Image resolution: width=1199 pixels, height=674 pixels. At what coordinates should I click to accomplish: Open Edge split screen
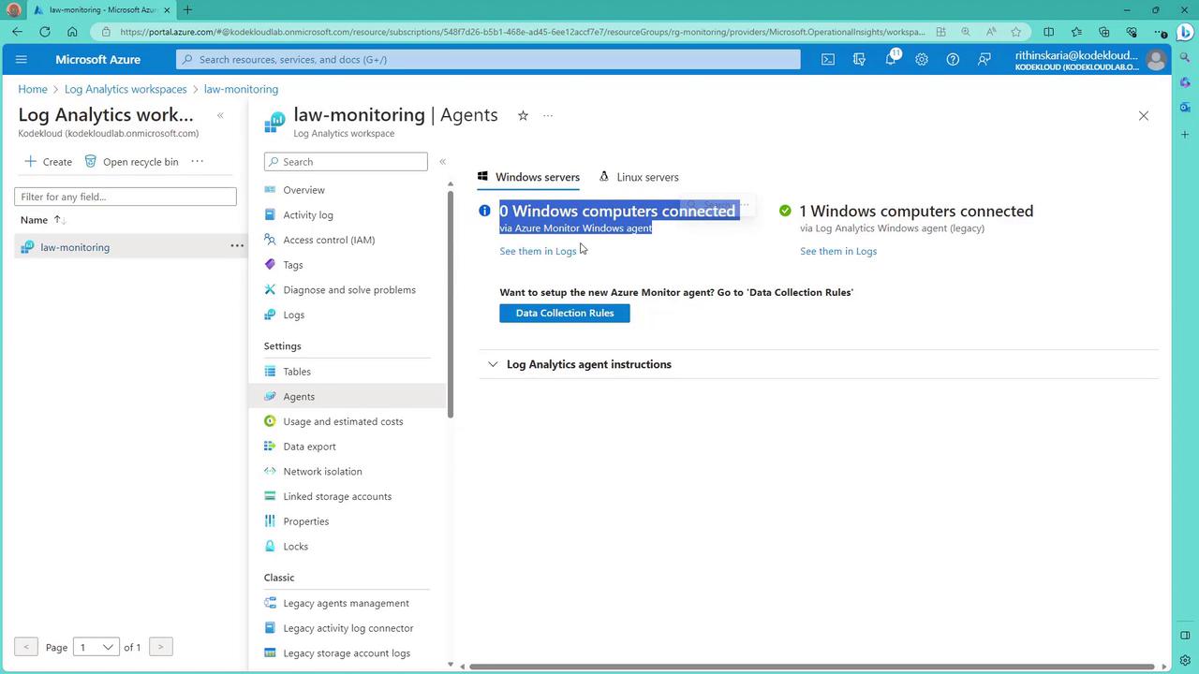[x=1049, y=32]
